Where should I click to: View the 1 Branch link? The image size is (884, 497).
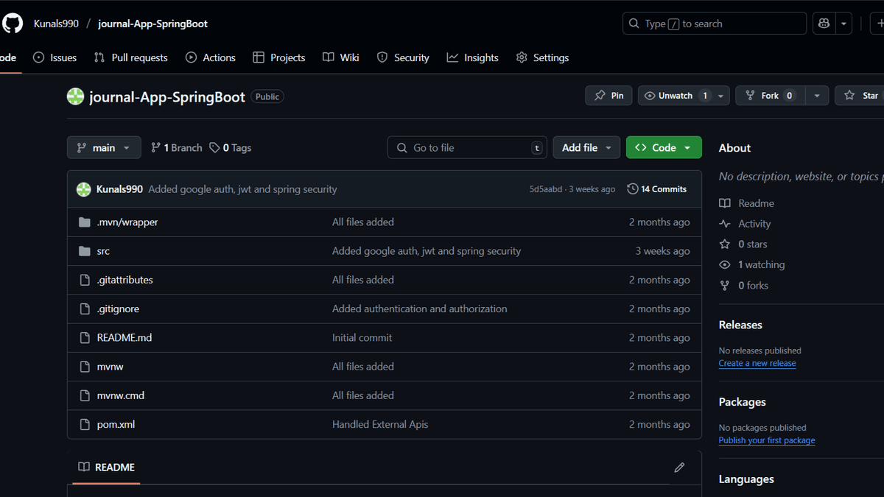click(x=176, y=148)
